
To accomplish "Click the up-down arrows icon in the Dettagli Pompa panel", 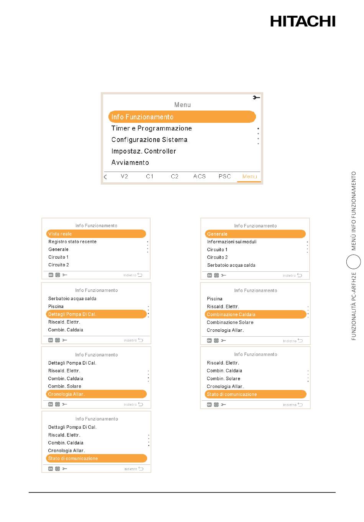I will [57, 340].
